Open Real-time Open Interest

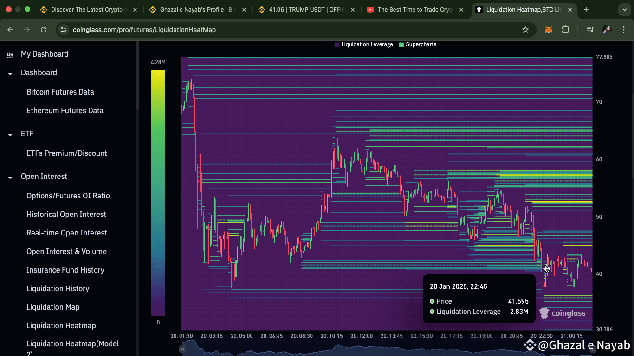67,233
